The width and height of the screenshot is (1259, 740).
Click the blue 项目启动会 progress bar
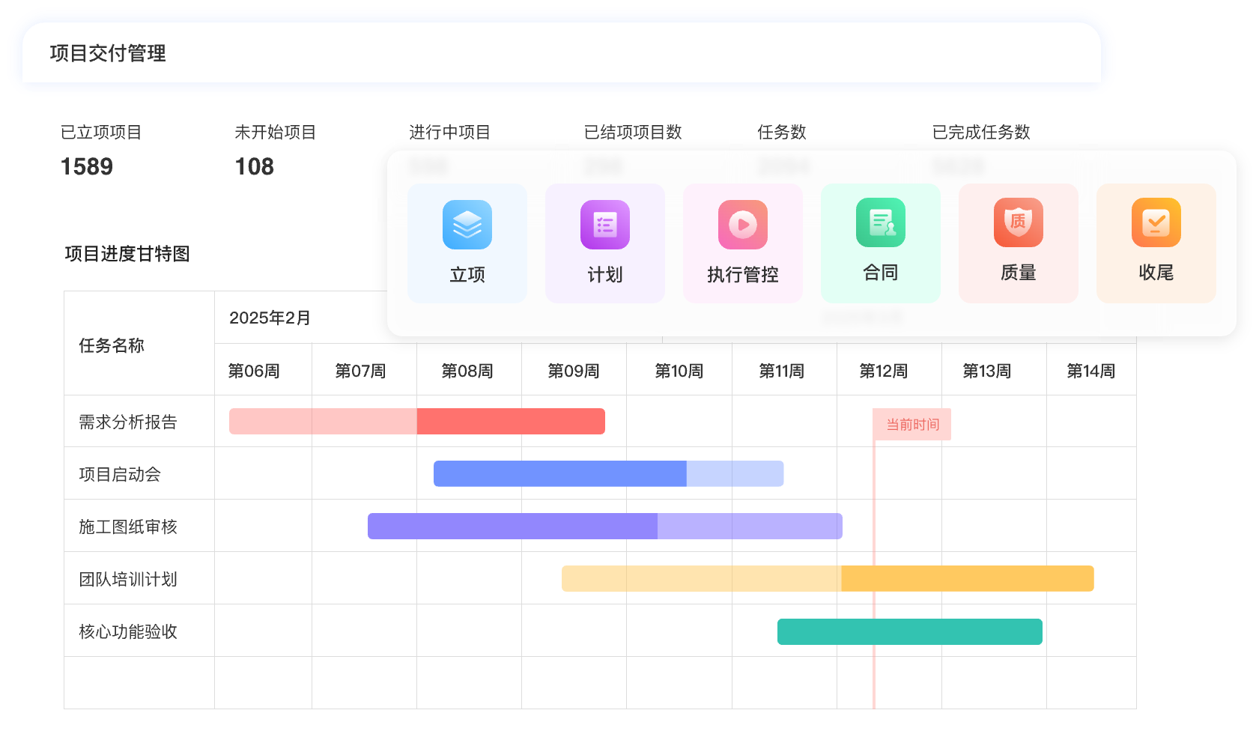coord(608,474)
